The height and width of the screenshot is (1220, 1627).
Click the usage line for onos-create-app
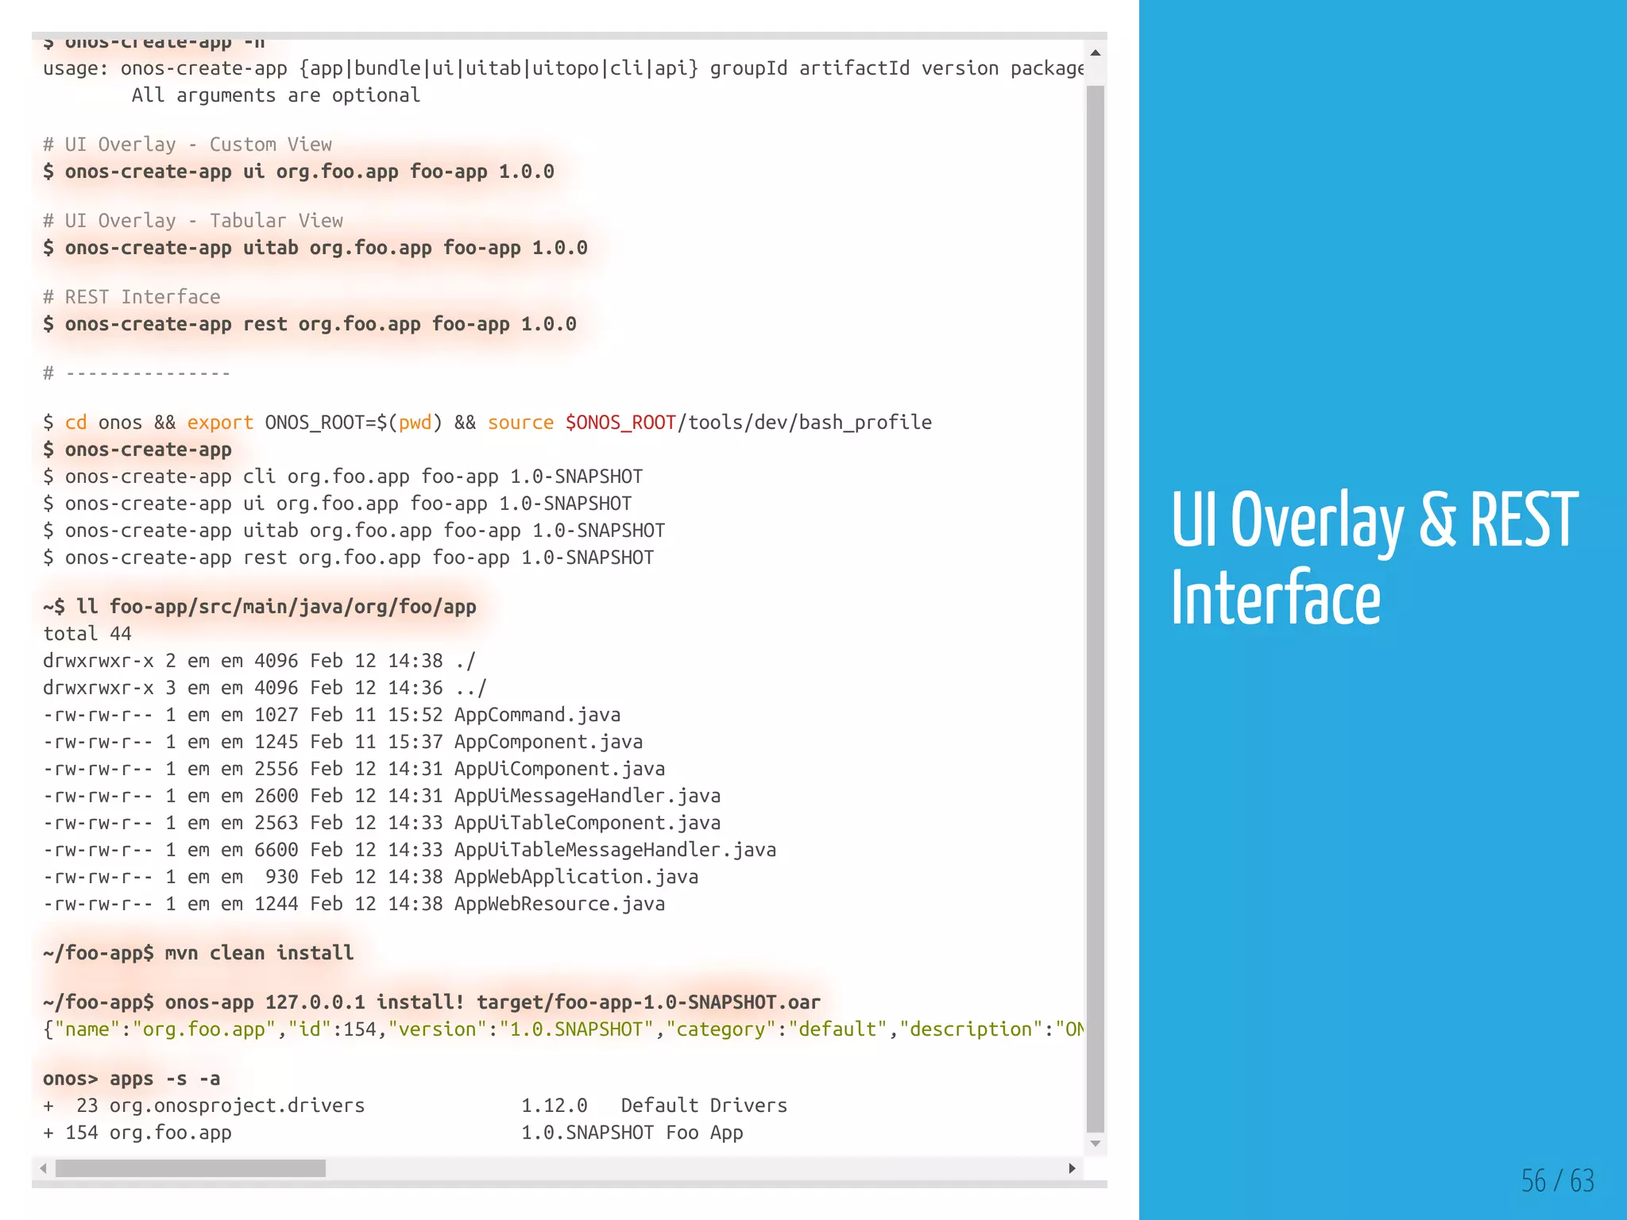pos(563,68)
